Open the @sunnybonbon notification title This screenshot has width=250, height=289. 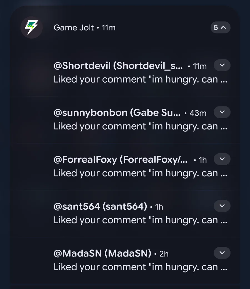(117, 113)
